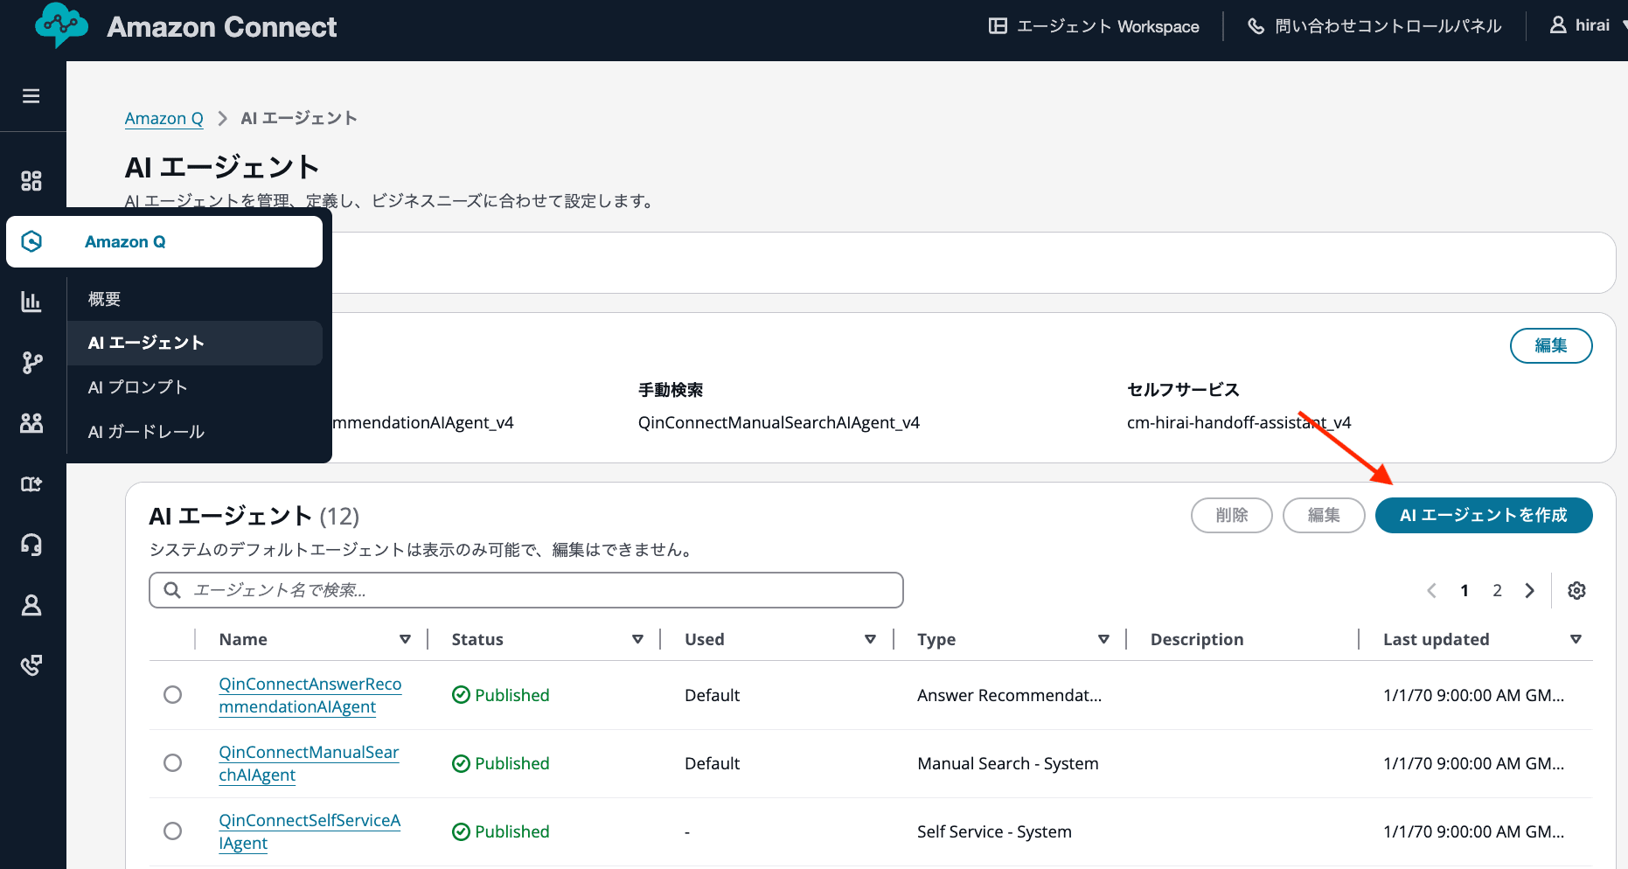The image size is (1628, 869).
Task: Select the Amazon Q menu header
Action: point(164,241)
